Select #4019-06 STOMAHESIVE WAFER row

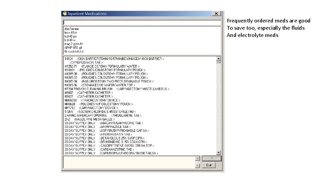click(100, 85)
